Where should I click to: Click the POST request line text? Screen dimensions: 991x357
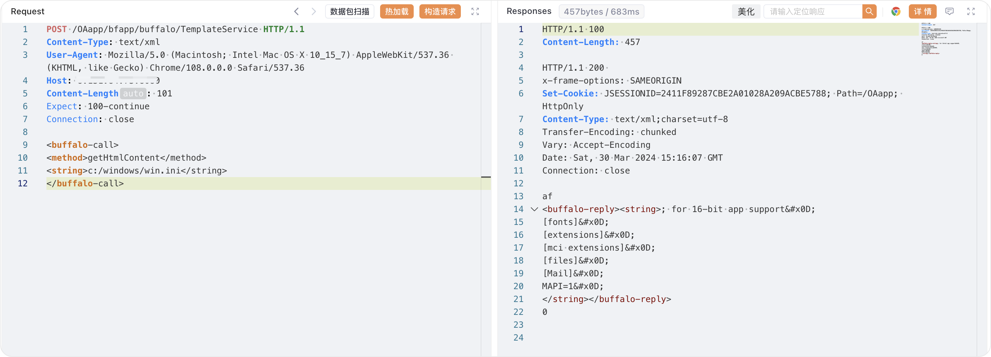pos(175,29)
